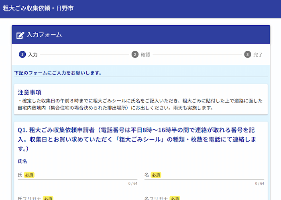Click the 名 given name input field
281x200 pixels.
point(204,175)
